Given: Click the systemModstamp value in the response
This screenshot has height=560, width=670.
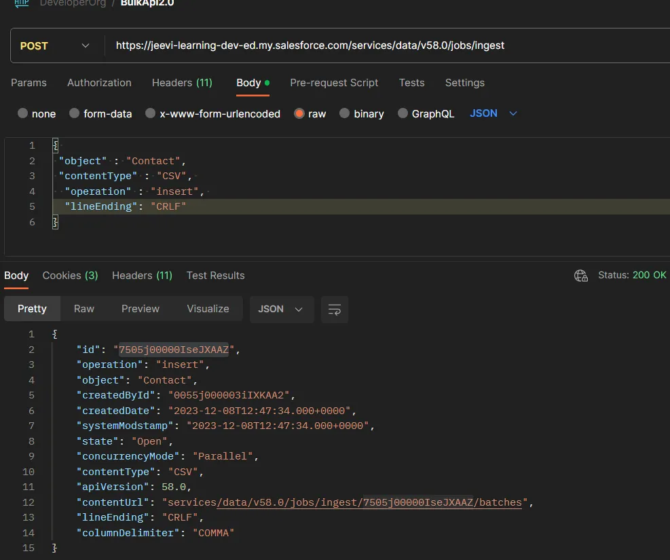Looking at the screenshot, I should (278, 426).
